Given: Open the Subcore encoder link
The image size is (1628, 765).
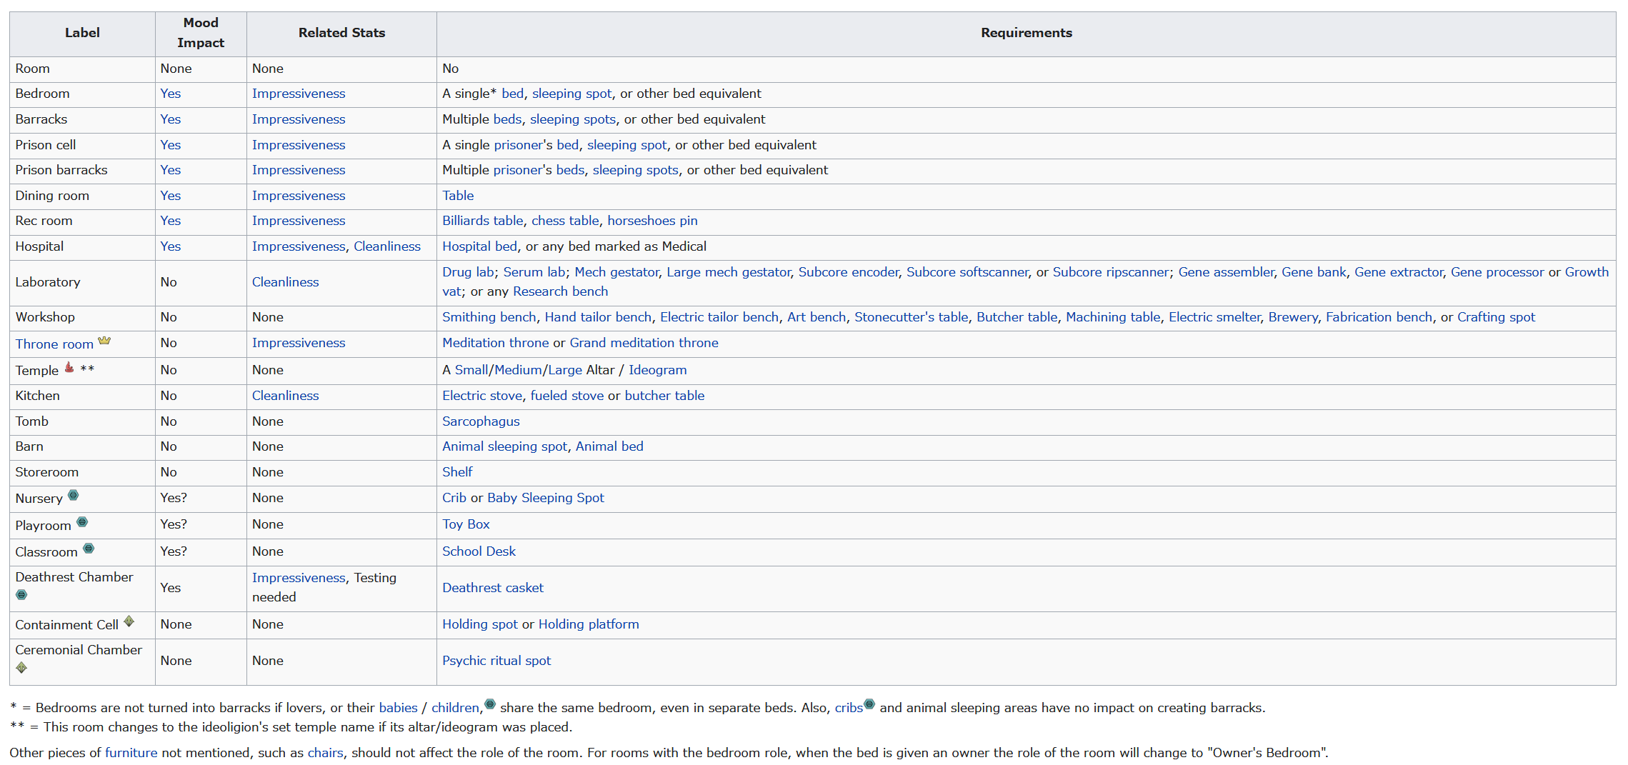Looking at the screenshot, I should [849, 272].
